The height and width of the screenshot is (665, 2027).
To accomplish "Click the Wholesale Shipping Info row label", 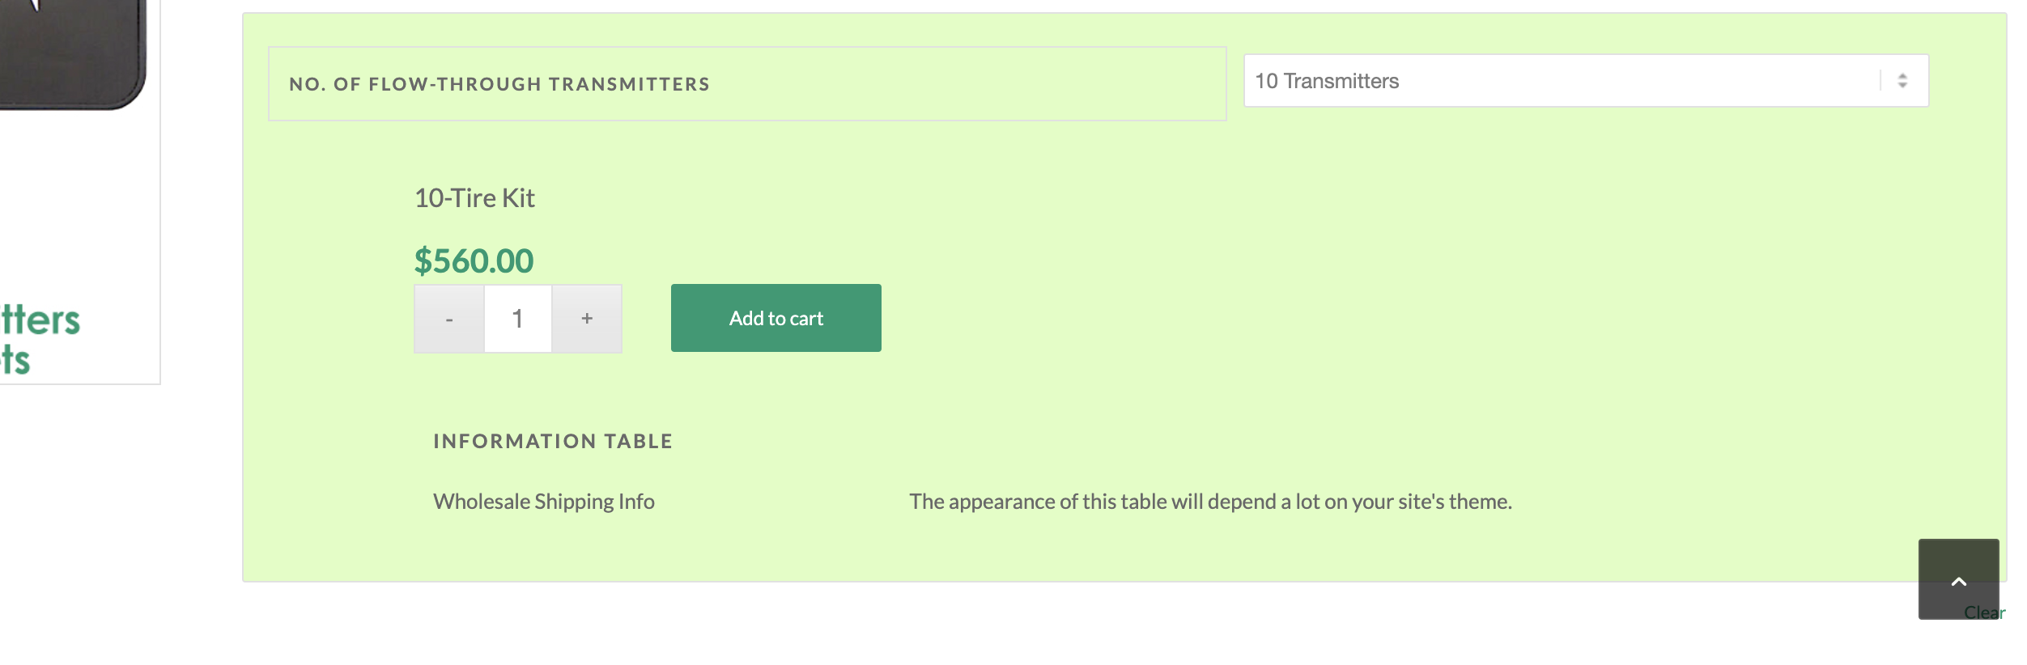I will (544, 502).
